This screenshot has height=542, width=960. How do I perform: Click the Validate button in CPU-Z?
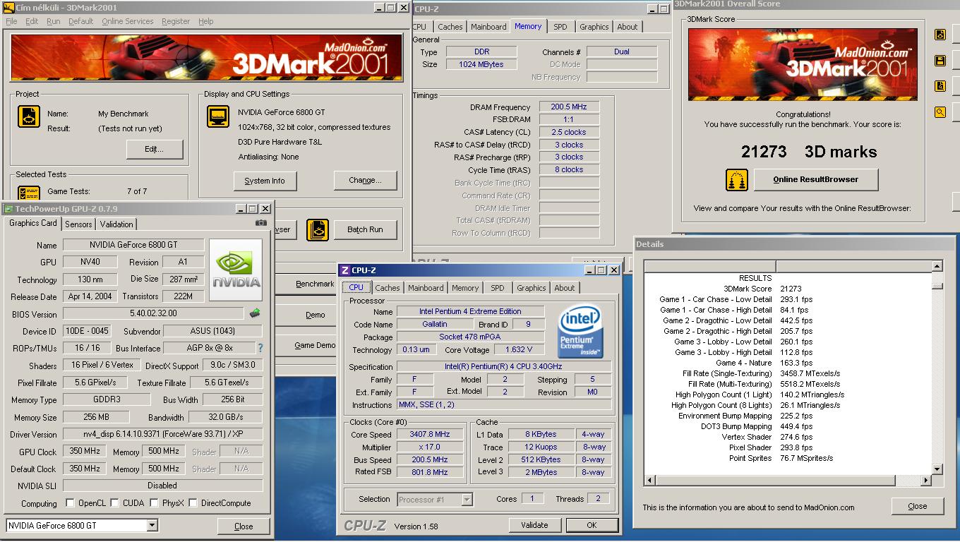[x=534, y=525]
